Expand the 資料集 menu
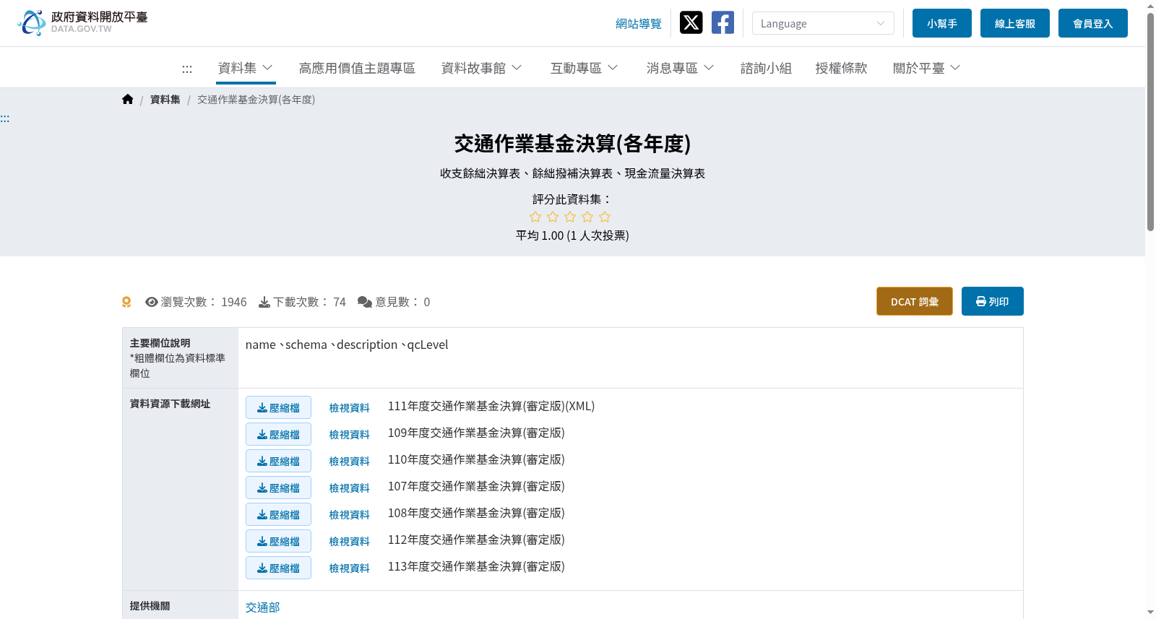This screenshot has width=1156, height=619. coord(246,68)
